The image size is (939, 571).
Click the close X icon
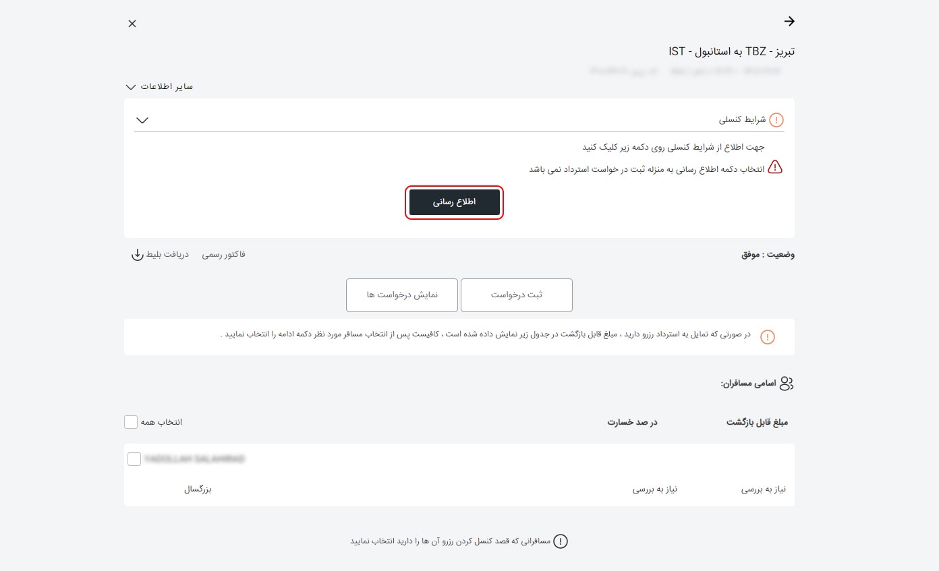point(132,23)
